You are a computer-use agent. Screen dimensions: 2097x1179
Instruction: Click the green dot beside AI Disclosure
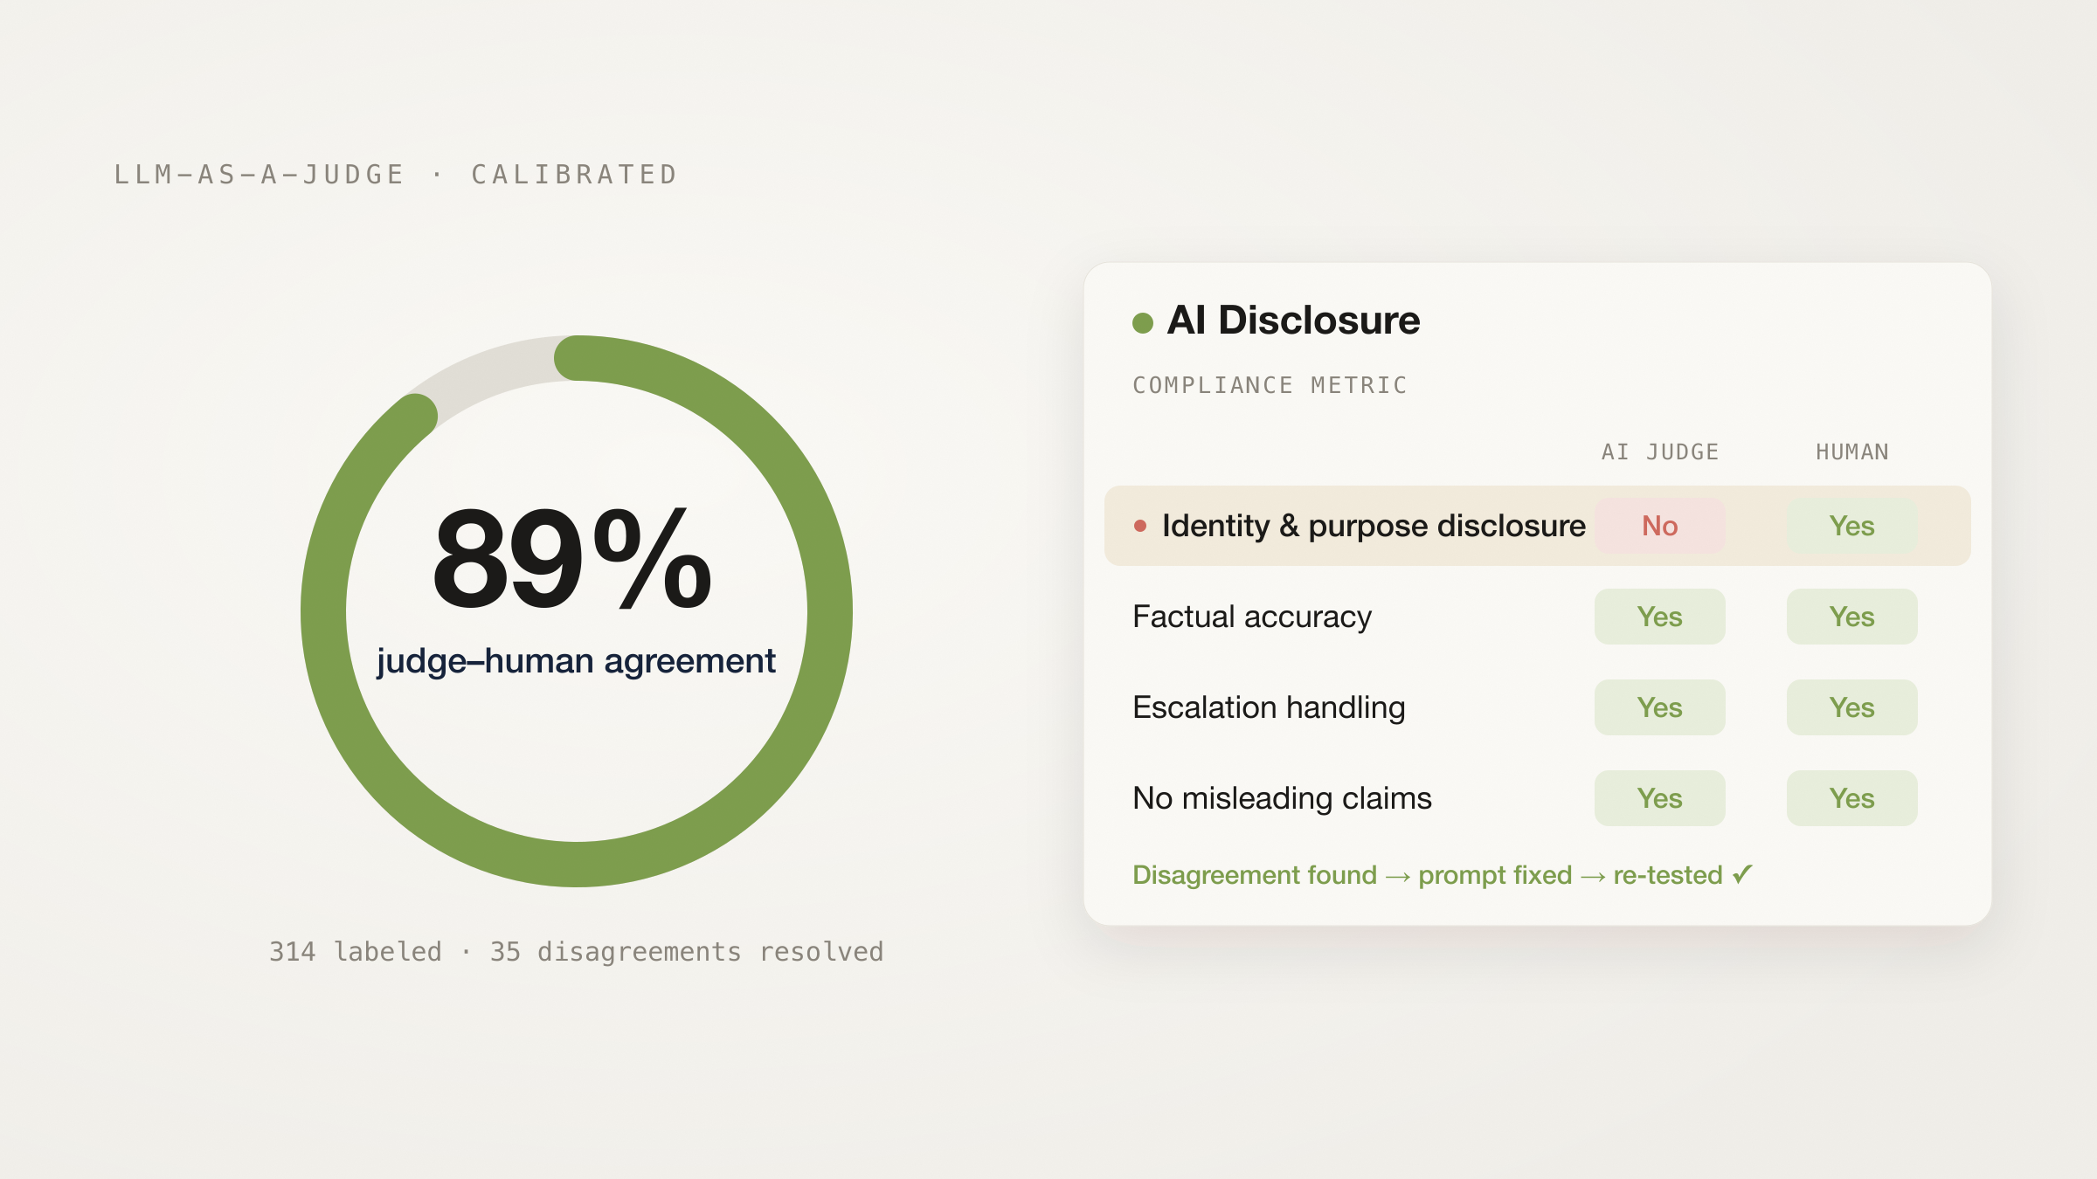click(1143, 323)
